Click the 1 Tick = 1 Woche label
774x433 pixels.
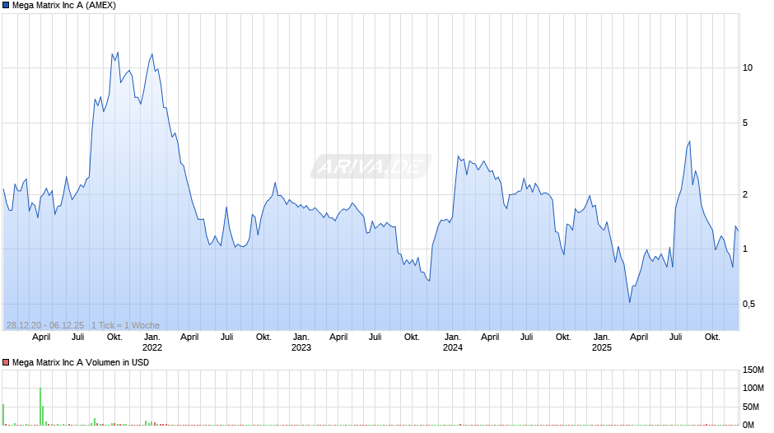[x=125, y=325]
